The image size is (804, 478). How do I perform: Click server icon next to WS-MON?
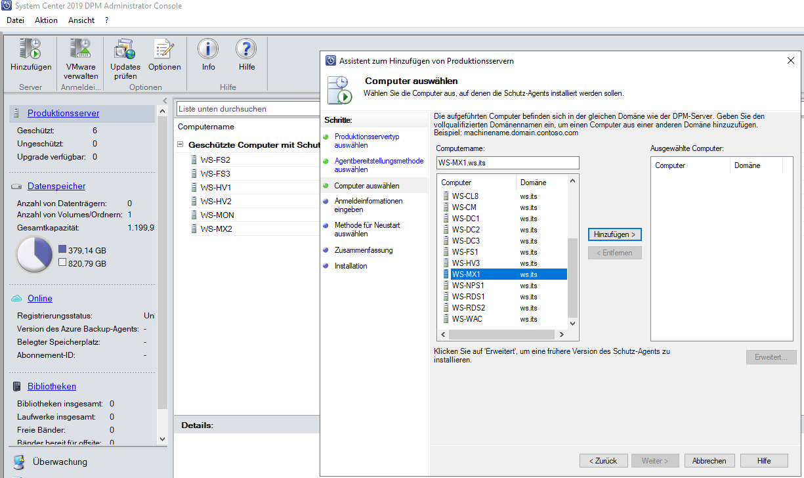point(194,215)
